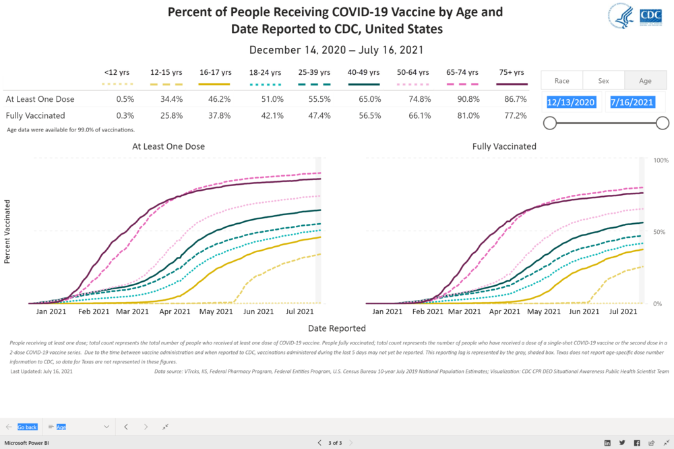674x449 pixels.
Task: Click the expand arrows icon in the toolbar
Action: [x=166, y=427]
